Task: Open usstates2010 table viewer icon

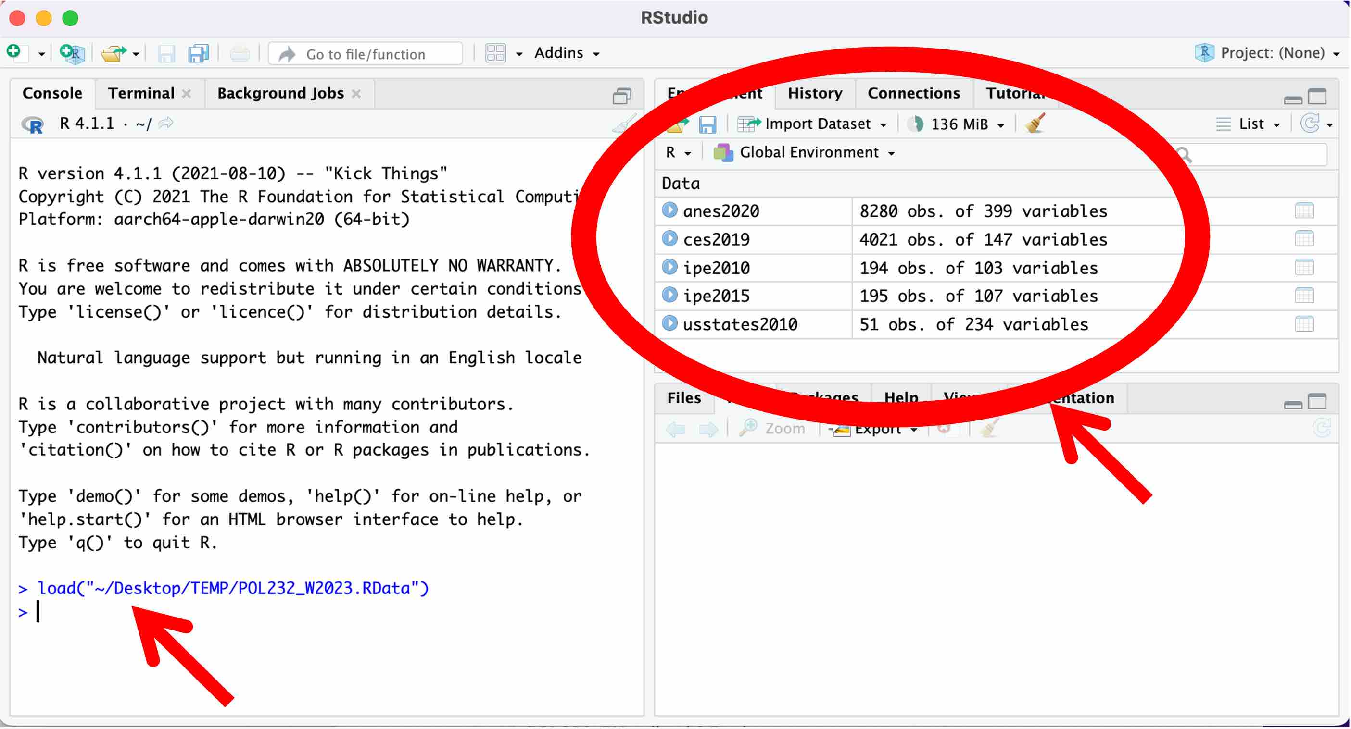Action: point(1304,324)
